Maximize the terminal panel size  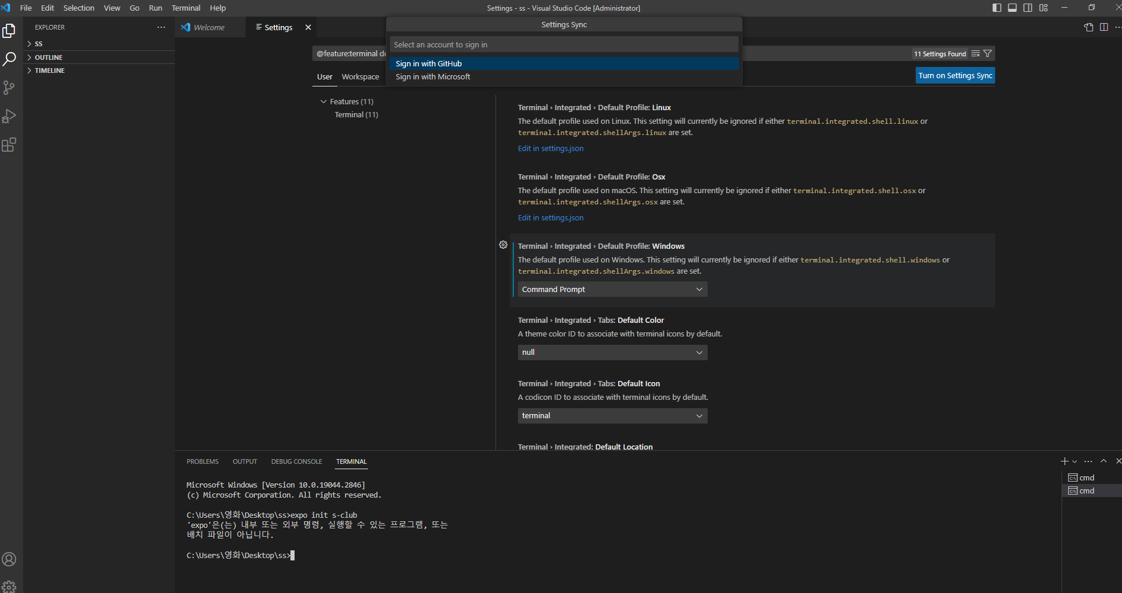tap(1104, 461)
